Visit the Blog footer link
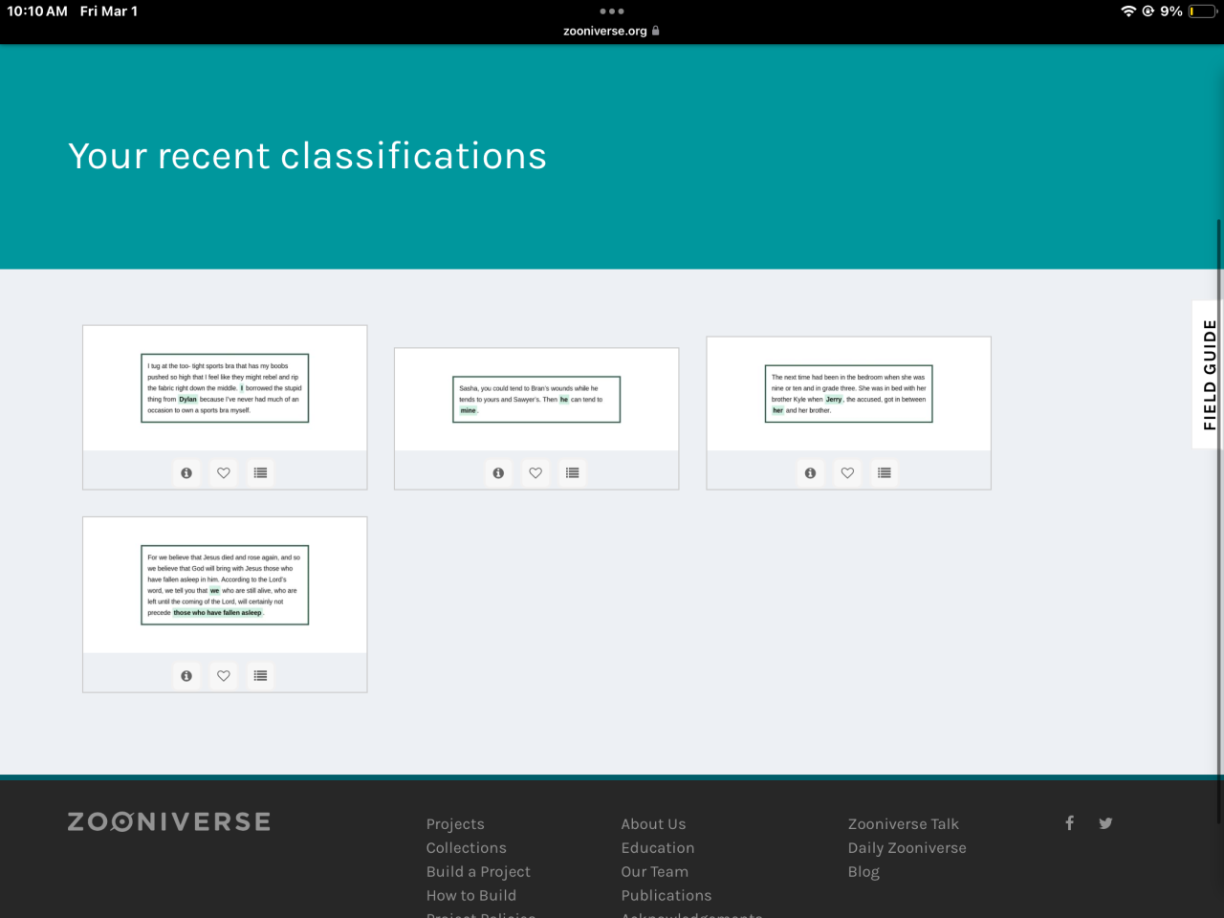 (863, 872)
